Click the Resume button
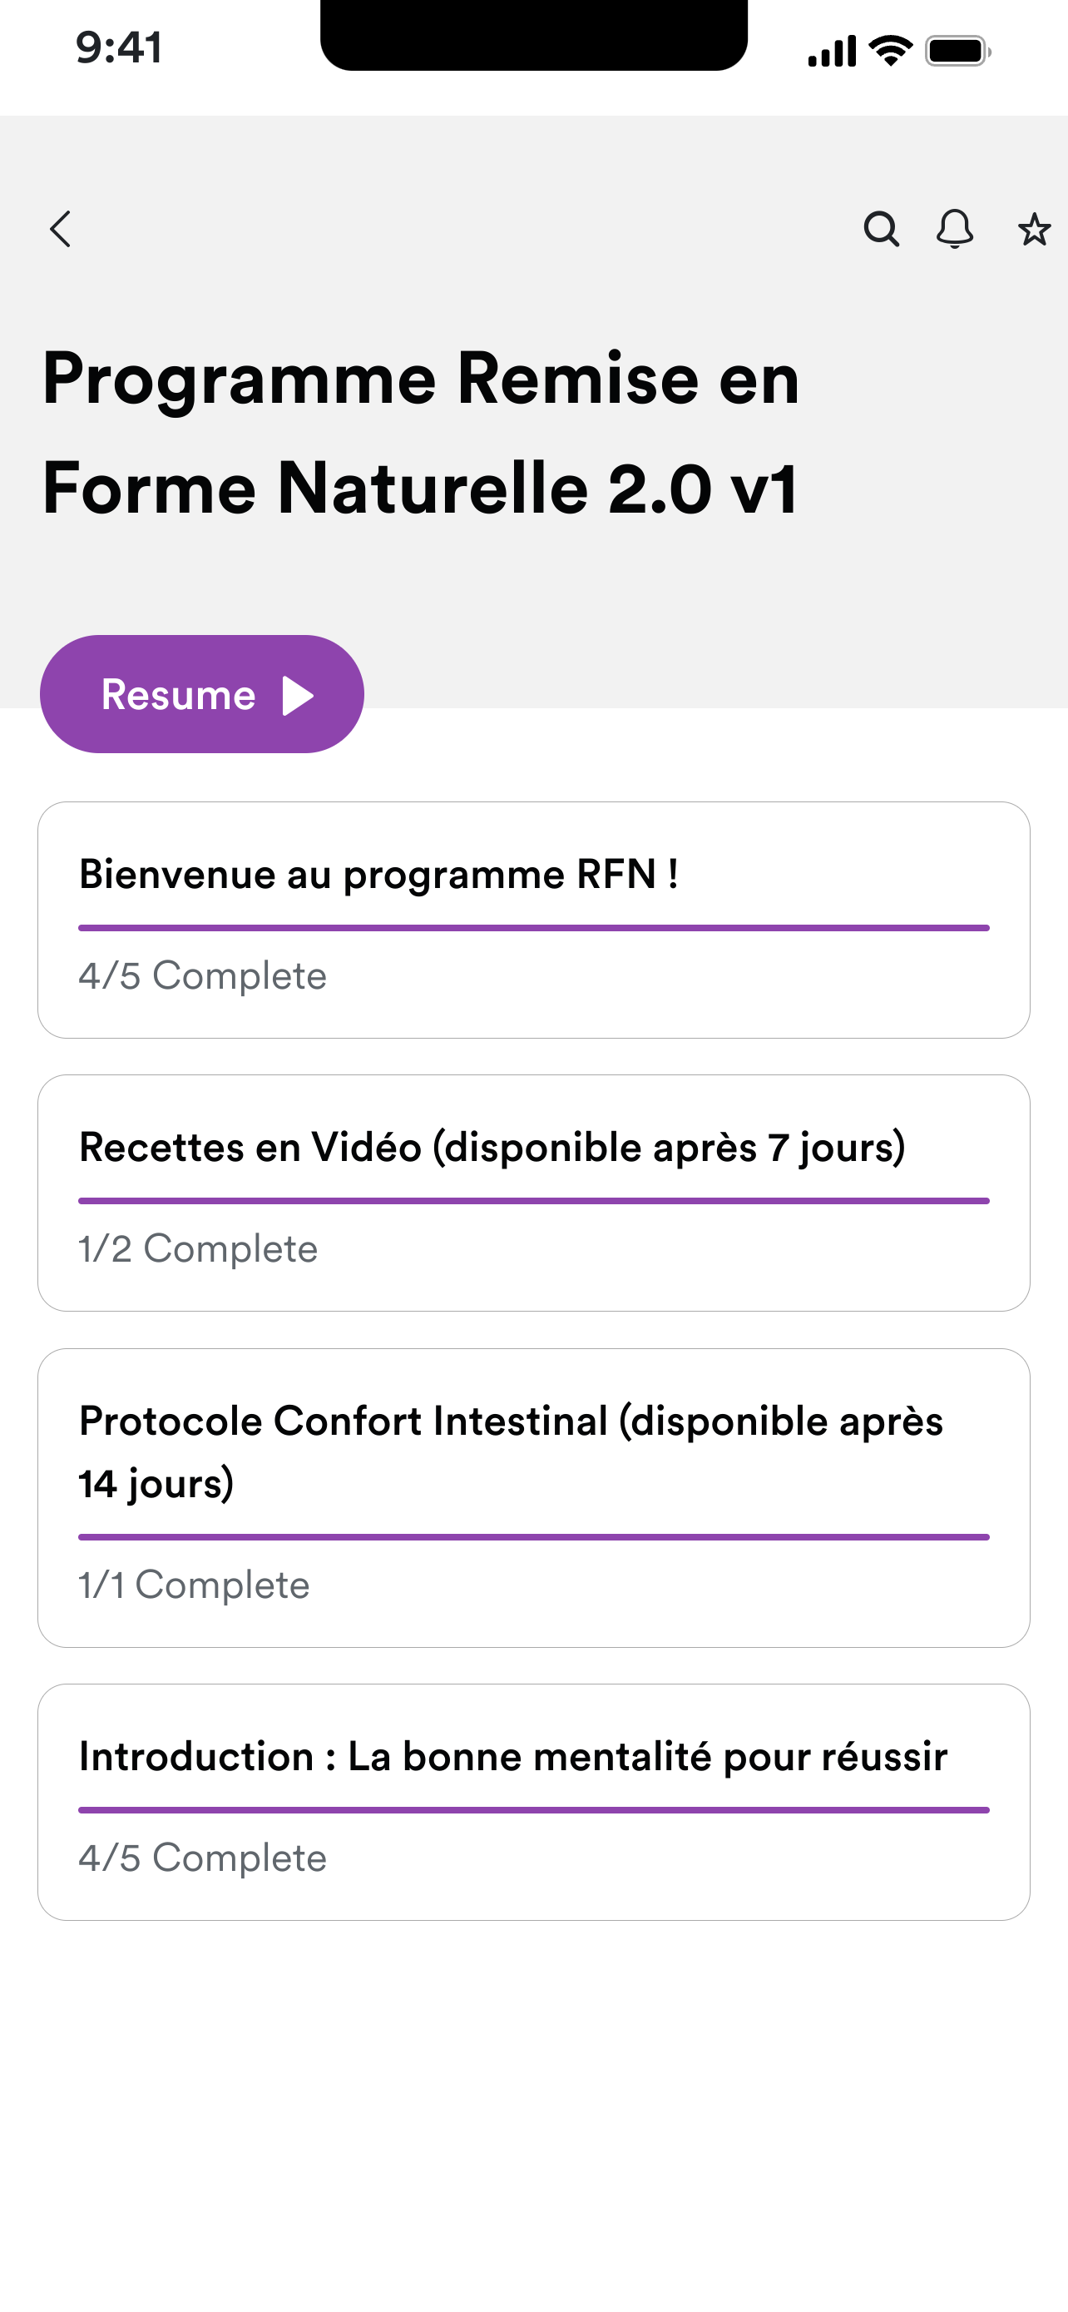This screenshot has width=1068, height=2312. point(202,695)
